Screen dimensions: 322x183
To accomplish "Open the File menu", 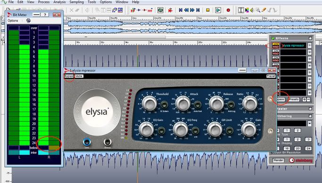I will (x=11, y=2).
